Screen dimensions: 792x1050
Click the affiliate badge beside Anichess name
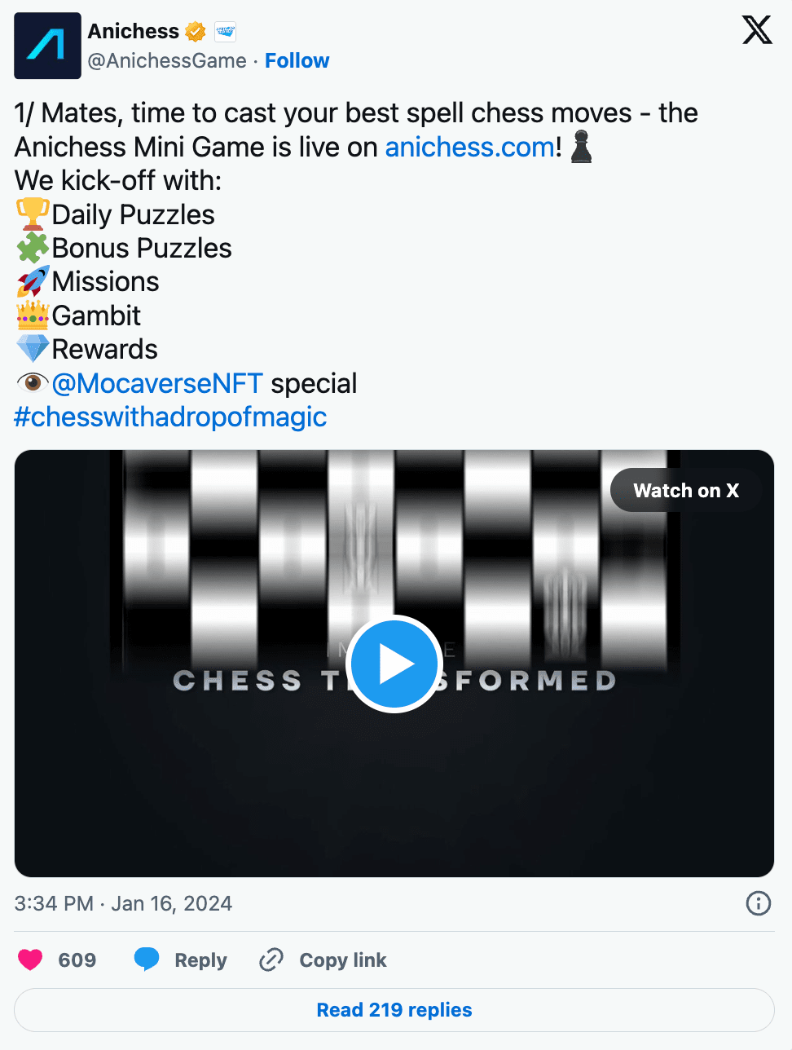[x=225, y=32]
